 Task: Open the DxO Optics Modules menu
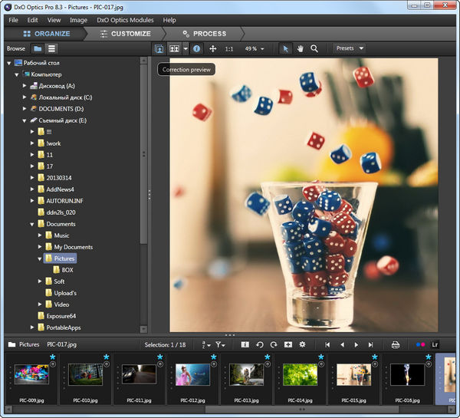(x=124, y=20)
